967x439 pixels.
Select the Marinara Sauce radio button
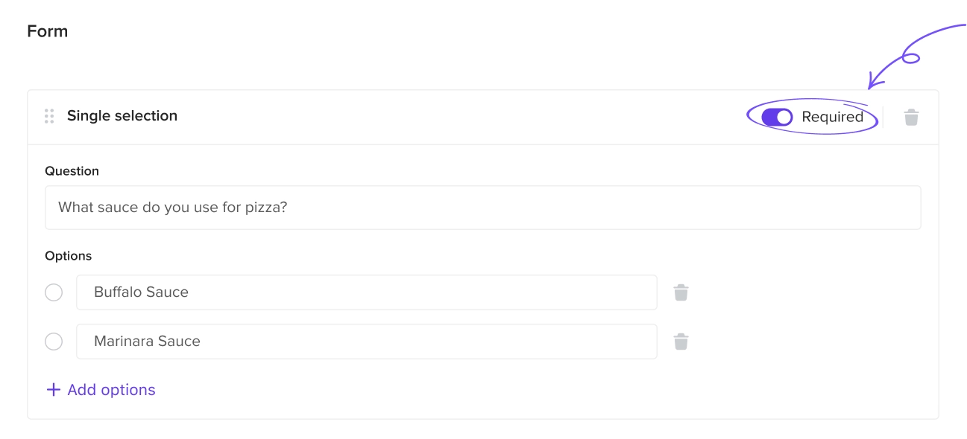point(54,342)
